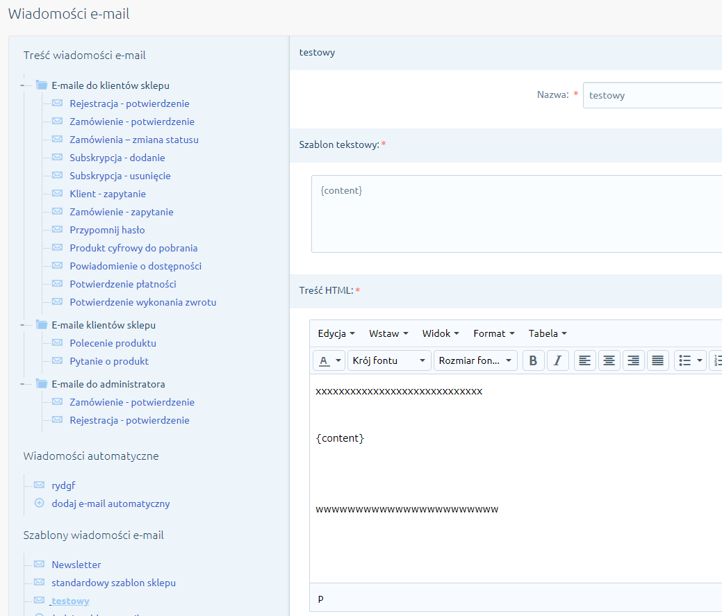This screenshot has width=722, height=616.
Task: Click envelope icon beside testowy template
Action: tap(39, 600)
